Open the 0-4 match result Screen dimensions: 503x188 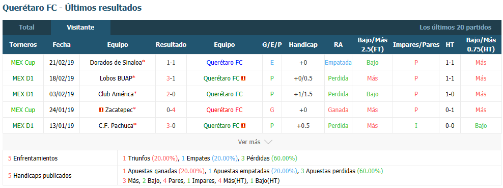click(x=171, y=110)
